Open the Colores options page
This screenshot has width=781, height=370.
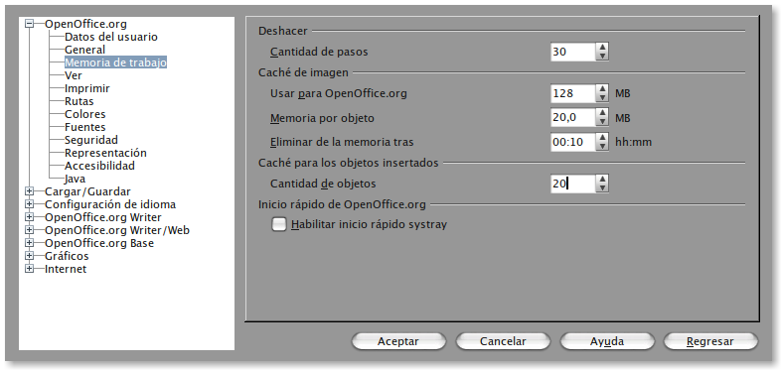click(x=85, y=114)
